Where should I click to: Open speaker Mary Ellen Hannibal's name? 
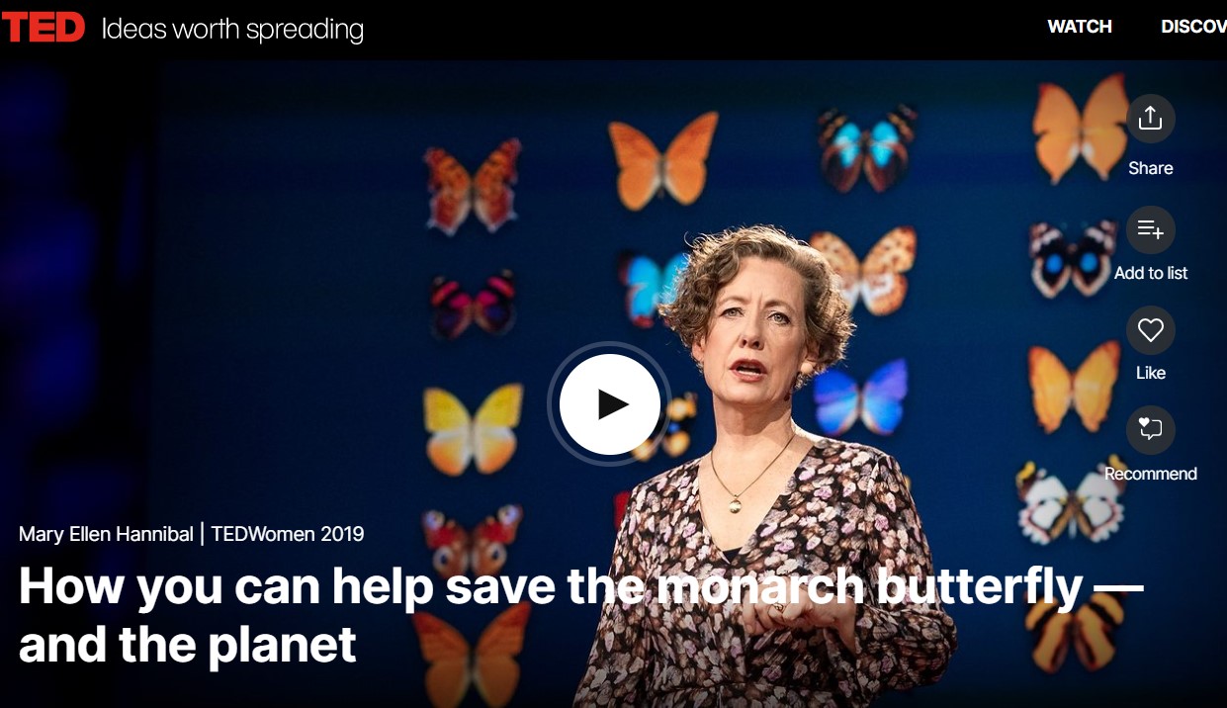106,535
